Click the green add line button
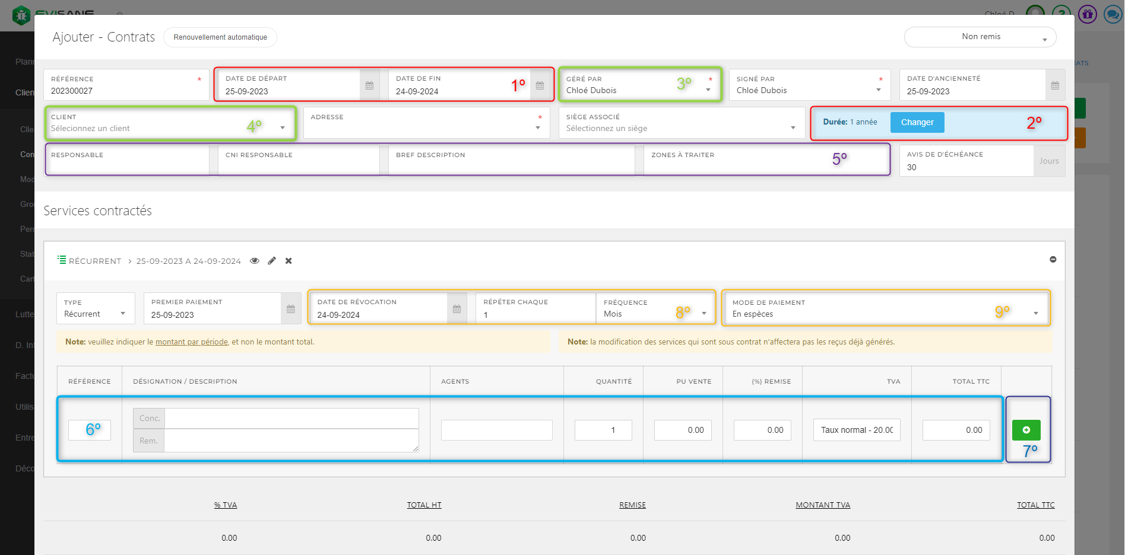Viewport: 1125px width, 555px height. pos(1026,430)
